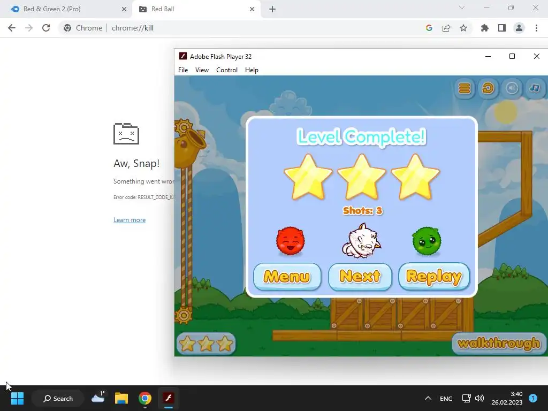Image resolution: width=548 pixels, height=411 pixels.
Task: Open notification center badge 3
Action: (533, 398)
